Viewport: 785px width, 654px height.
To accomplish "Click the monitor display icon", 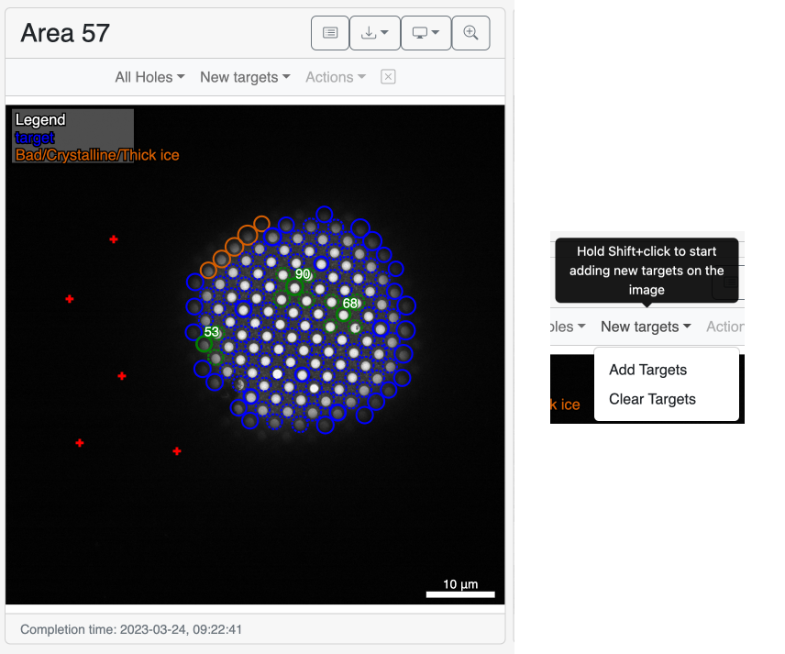I will pyautogui.click(x=421, y=32).
